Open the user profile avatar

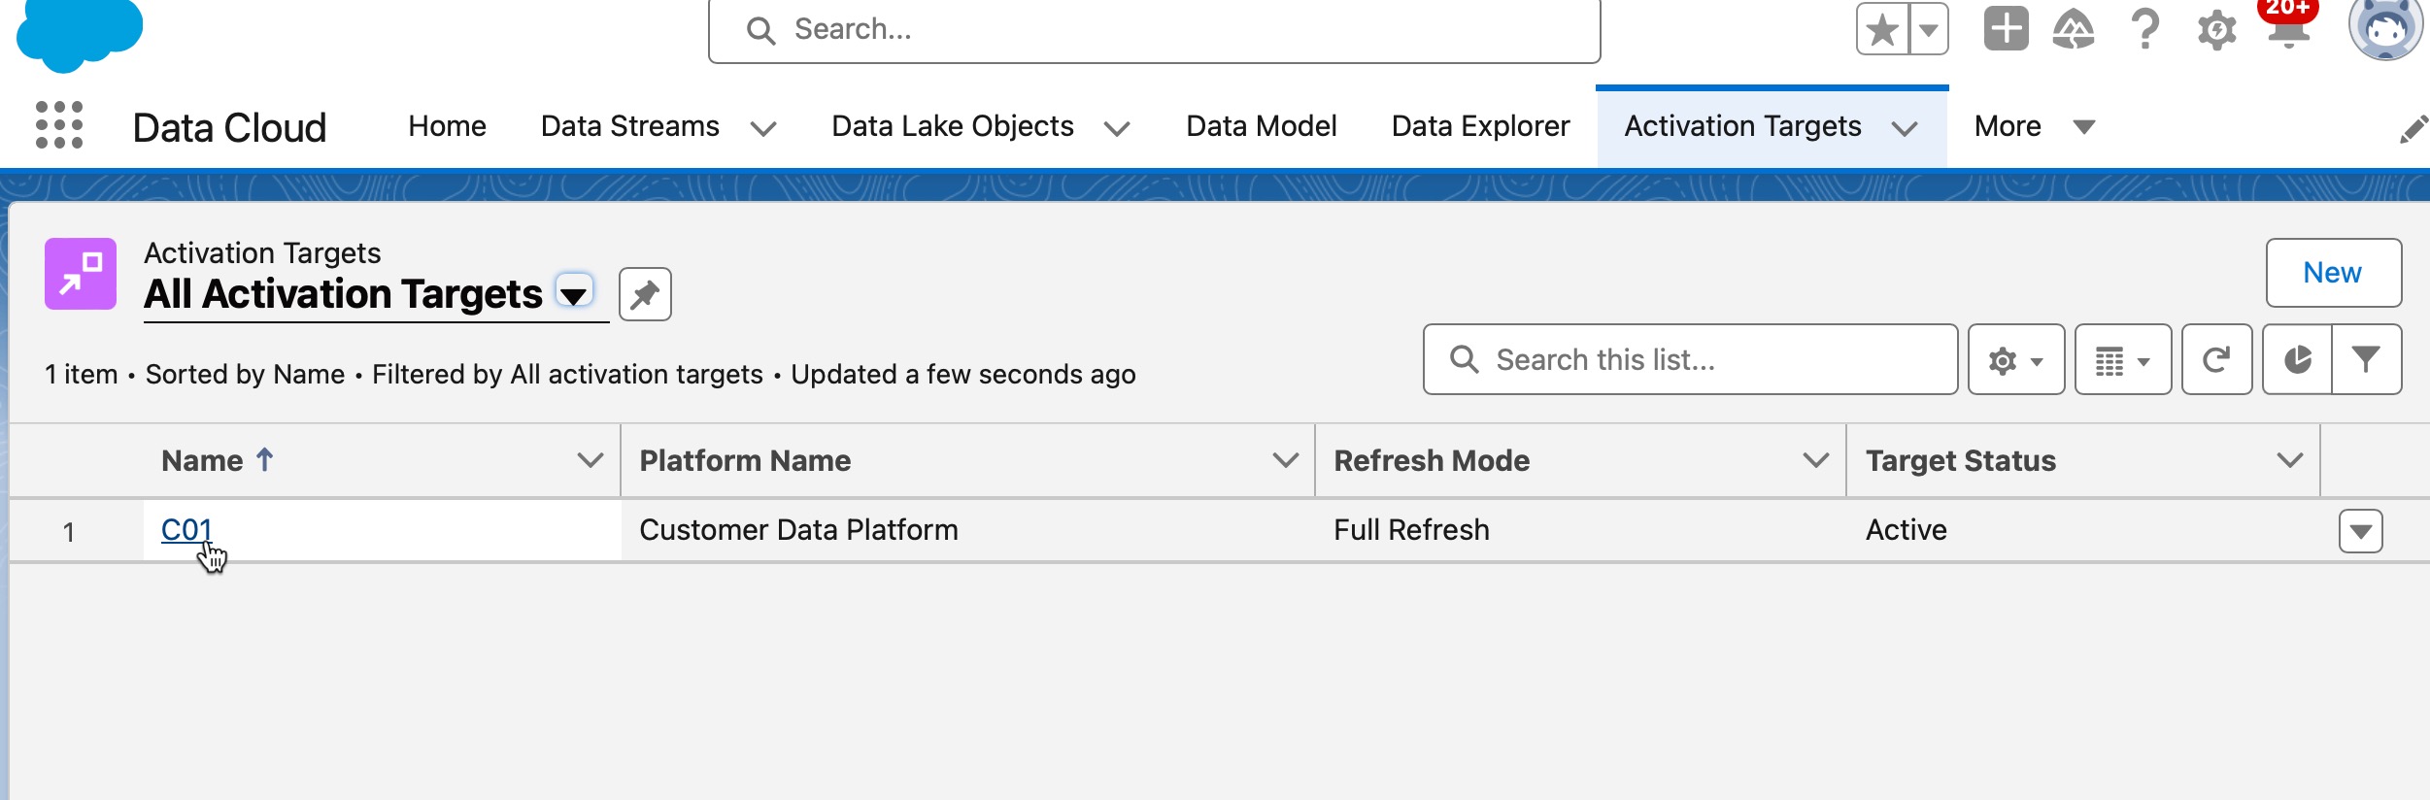coord(2385,27)
